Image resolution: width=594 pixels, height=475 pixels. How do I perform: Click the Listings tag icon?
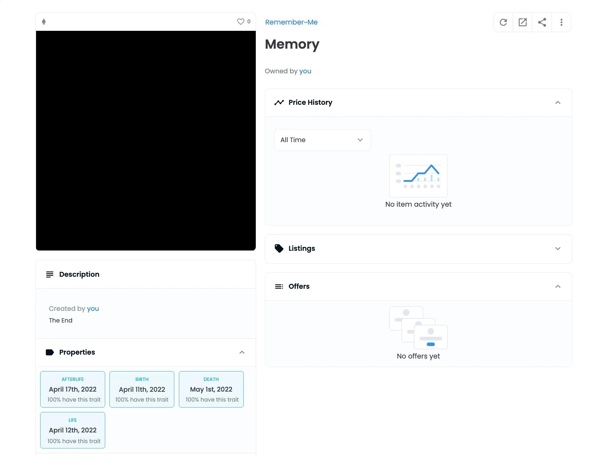click(x=279, y=249)
